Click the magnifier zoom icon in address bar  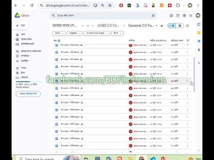[103, 5]
